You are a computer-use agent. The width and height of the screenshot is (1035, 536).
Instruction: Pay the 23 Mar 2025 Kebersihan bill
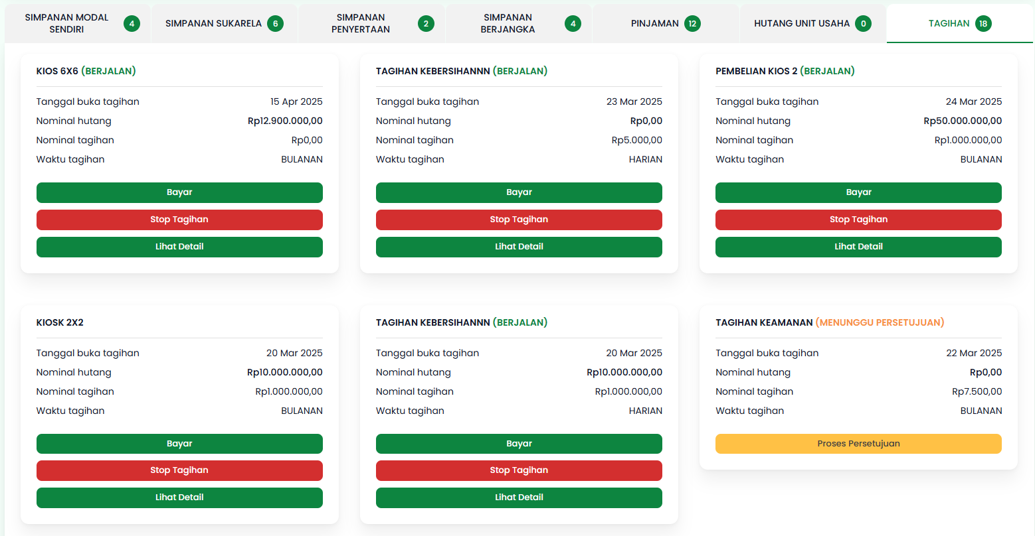tap(519, 192)
